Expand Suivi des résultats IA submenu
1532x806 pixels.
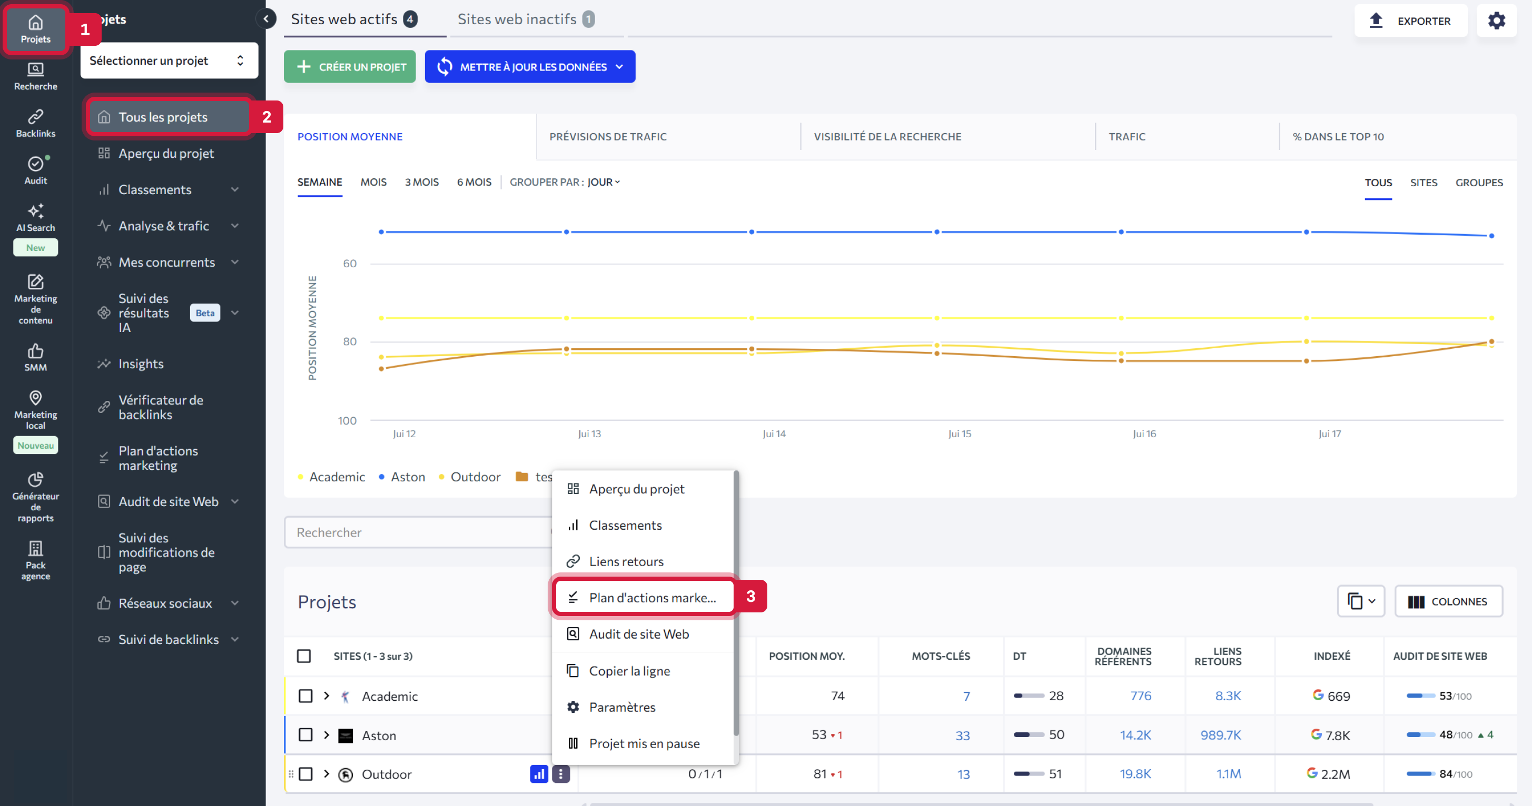tap(235, 313)
